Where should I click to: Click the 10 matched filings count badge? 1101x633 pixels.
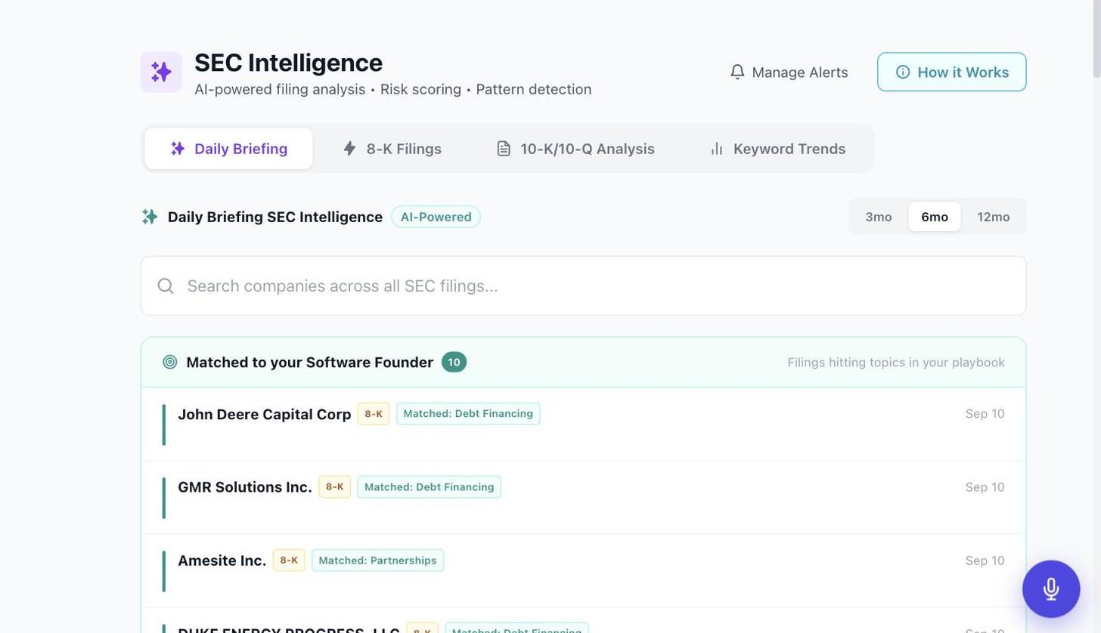click(x=454, y=362)
